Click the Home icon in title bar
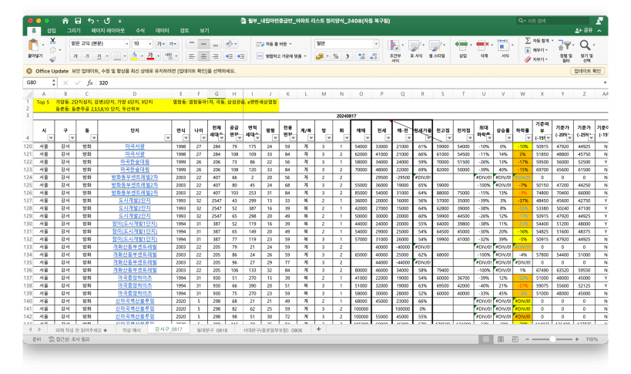Screen dimensions: 631x374 (65, 21)
